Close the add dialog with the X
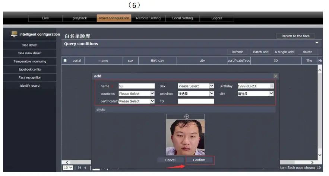 (x=275, y=76)
